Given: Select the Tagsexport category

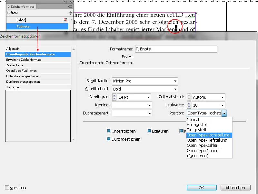Looking at the screenshot, I should (x=38, y=87).
